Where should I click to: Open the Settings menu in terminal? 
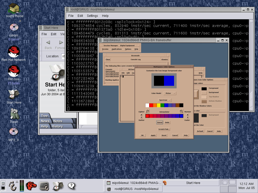tap(92, 16)
